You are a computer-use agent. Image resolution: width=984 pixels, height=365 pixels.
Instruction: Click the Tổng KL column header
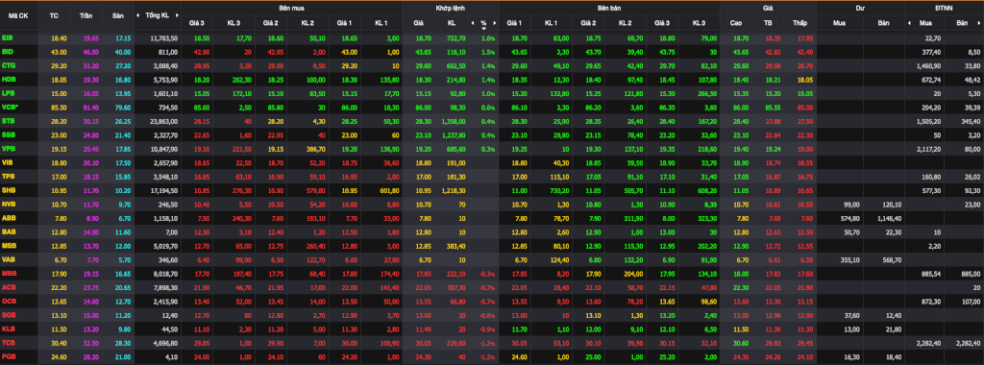[x=157, y=15]
